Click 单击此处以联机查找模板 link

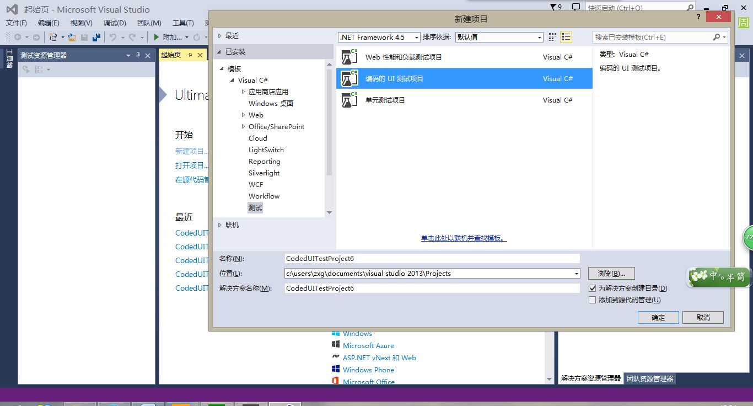point(464,238)
